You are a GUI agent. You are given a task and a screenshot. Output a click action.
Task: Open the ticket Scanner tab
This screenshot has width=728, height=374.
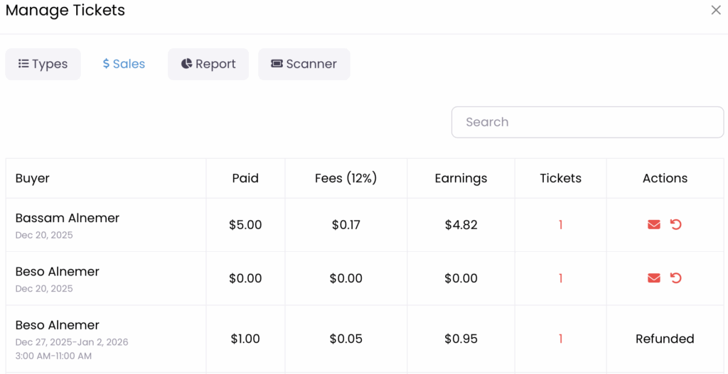click(x=304, y=64)
